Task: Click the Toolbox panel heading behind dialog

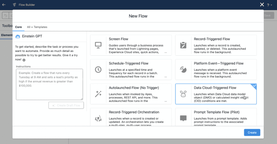Action: [7, 26]
